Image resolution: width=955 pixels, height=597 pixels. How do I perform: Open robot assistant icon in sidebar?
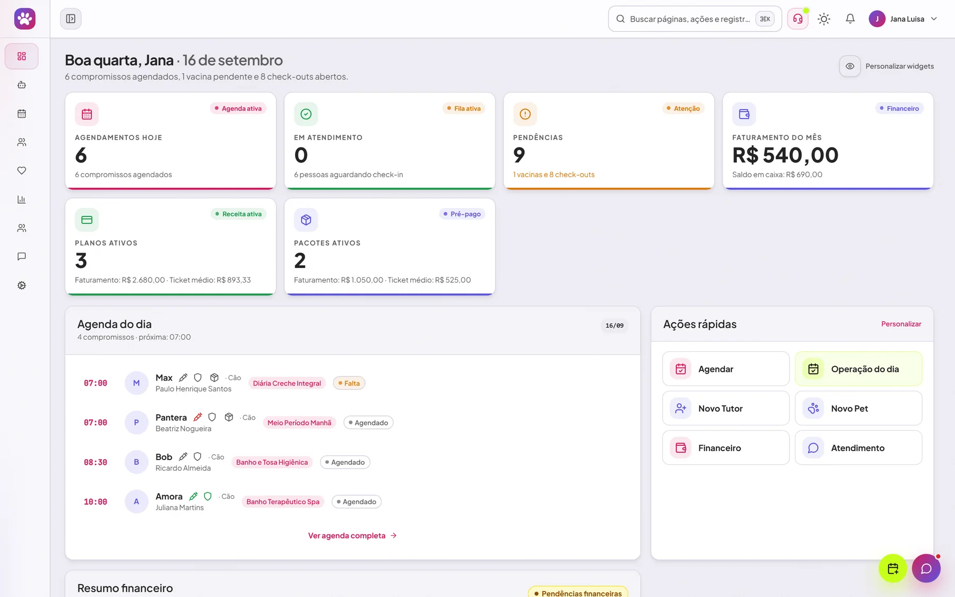pyautogui.click(x=22, y=85)
